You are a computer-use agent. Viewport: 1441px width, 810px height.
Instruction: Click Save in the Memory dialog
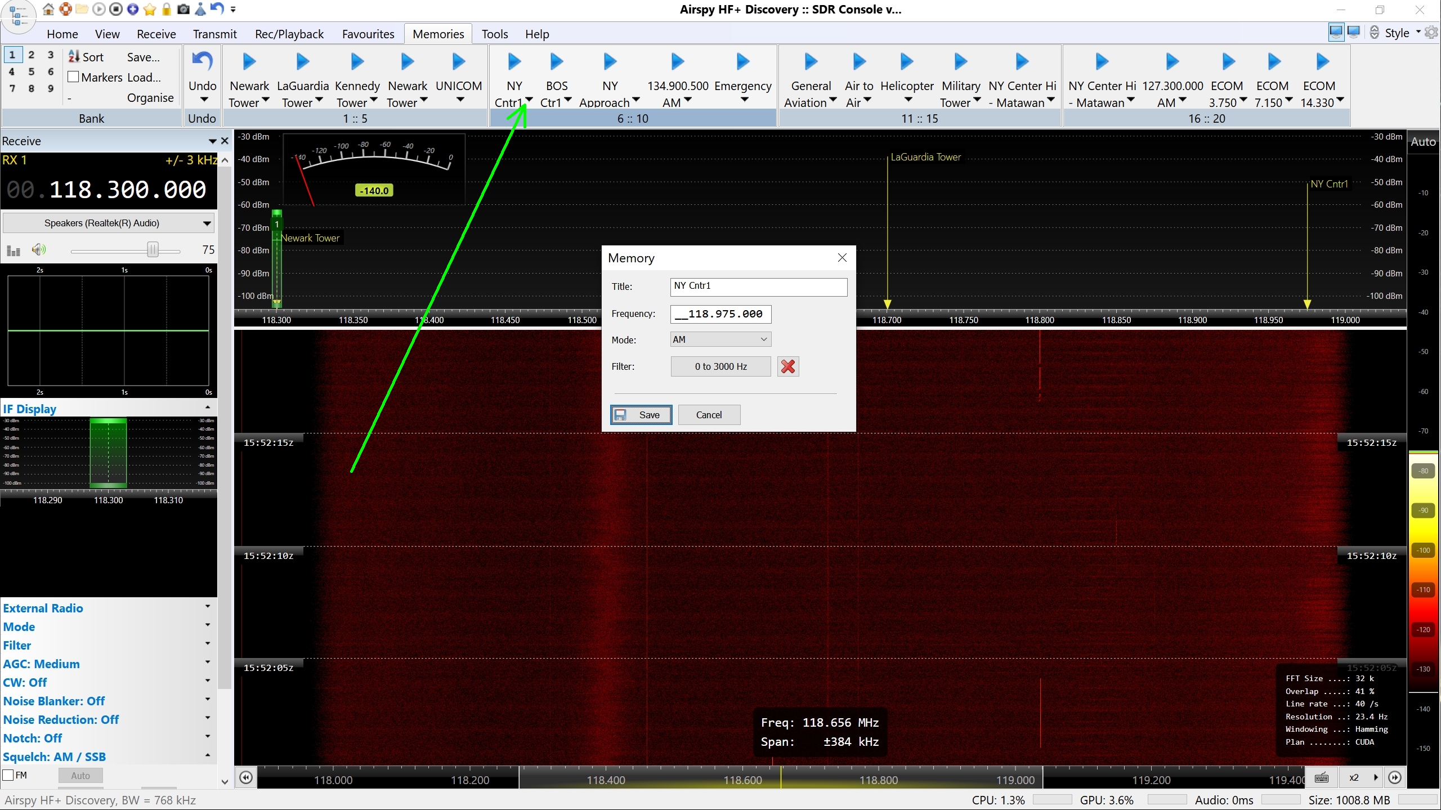[641, 415]
